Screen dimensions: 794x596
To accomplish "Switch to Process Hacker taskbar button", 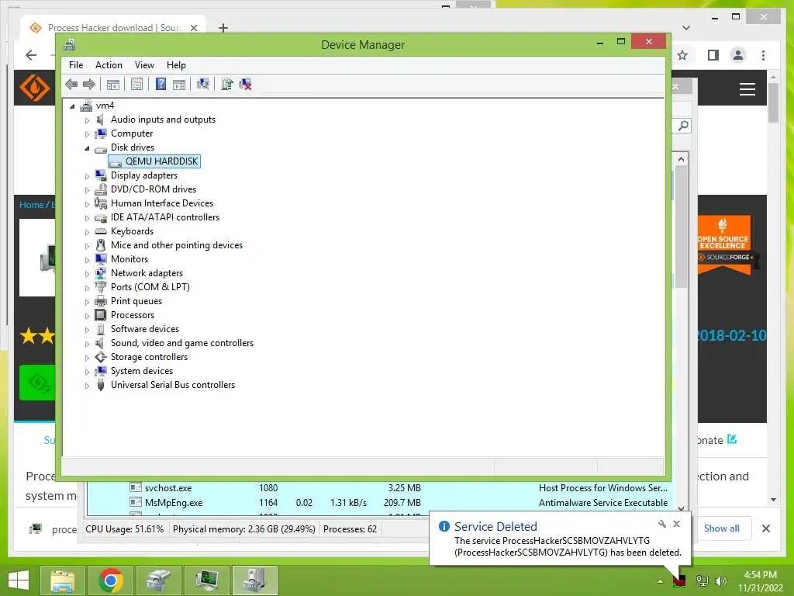I will pyautogui.click(x=207, y=580).
